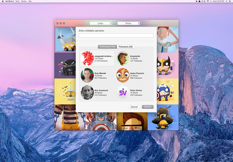This screenshot has height=162, width=233.
Task: Select Eric Comstock's grayscale photo
Action: pyautogui.click(x=87, y=92)
